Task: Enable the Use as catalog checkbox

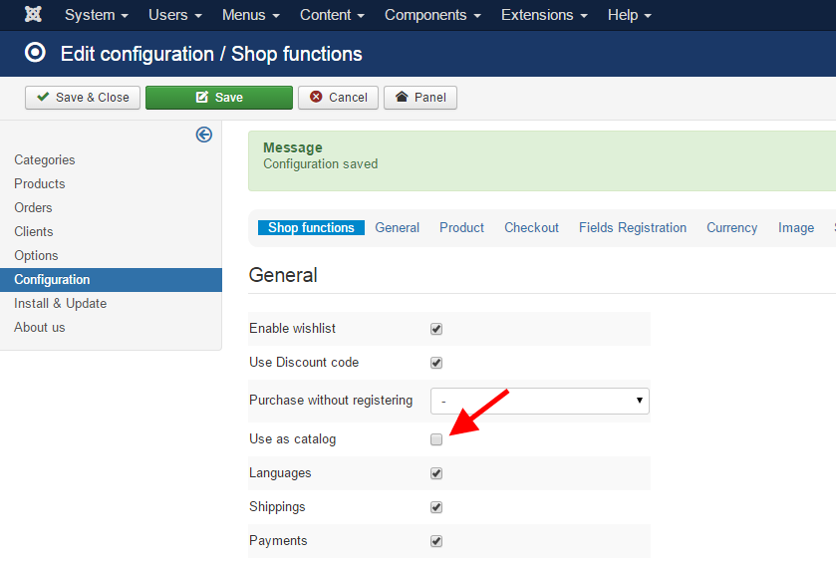Action: (x=436, y=439)
